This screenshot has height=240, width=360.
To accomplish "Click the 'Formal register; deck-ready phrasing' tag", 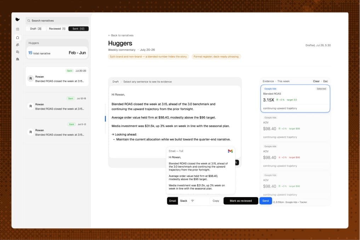I will point(216,57).
